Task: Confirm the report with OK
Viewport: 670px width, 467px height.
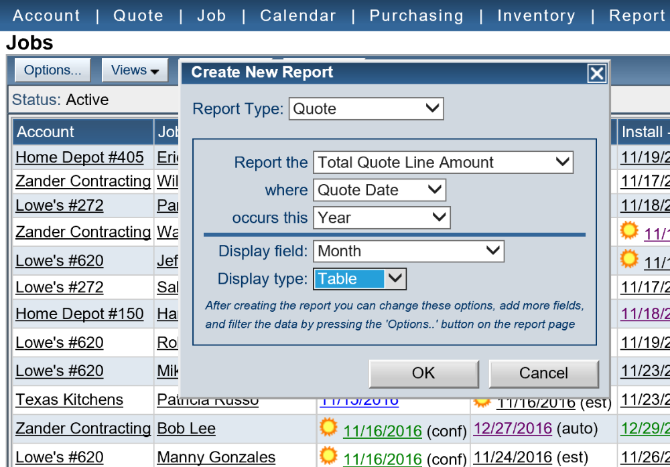Action: (x=423, y=373)
